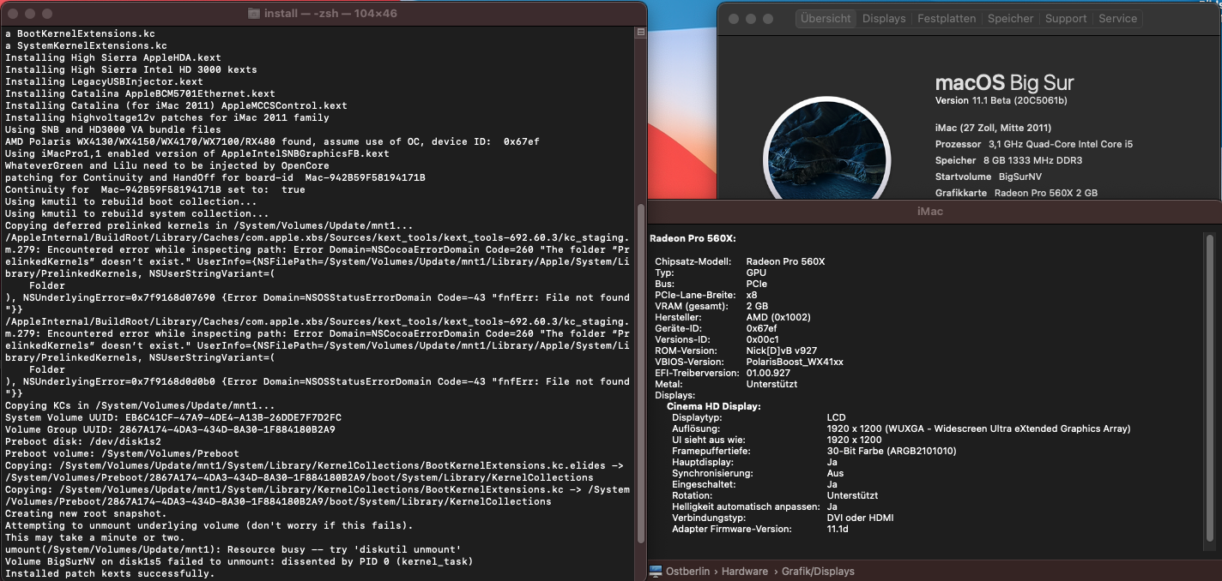Screen dimensions: 1222x581
Task: Click the small marker icon atop Terminal scrollbar
Action: 640,33
